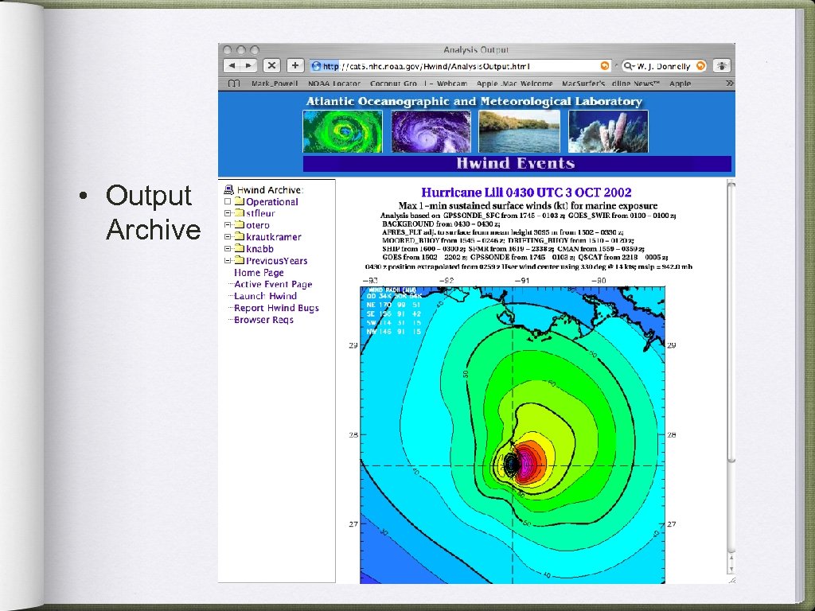This screenshot has height=611, width=815.
Task: Open the Apple bookmark
Action: tap(680, 83)
